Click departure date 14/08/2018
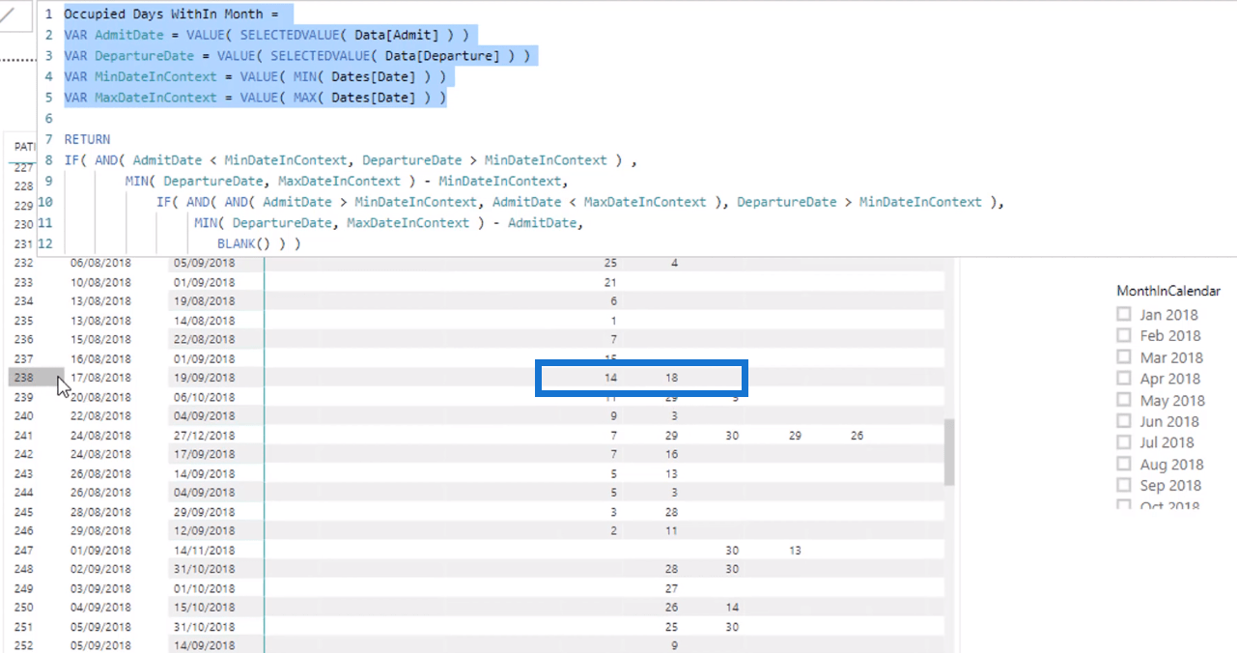The width and height of the screenshot is (1237, 653). point(204,321)
